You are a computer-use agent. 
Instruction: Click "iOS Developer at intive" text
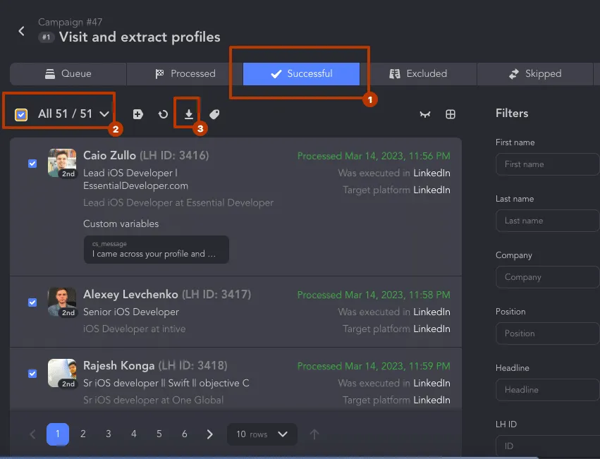134,329
